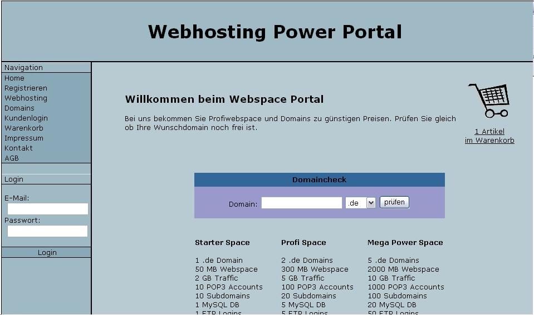Open Warenkorb from the sidebar
The image size is (534, 315).
click(24, 128)
